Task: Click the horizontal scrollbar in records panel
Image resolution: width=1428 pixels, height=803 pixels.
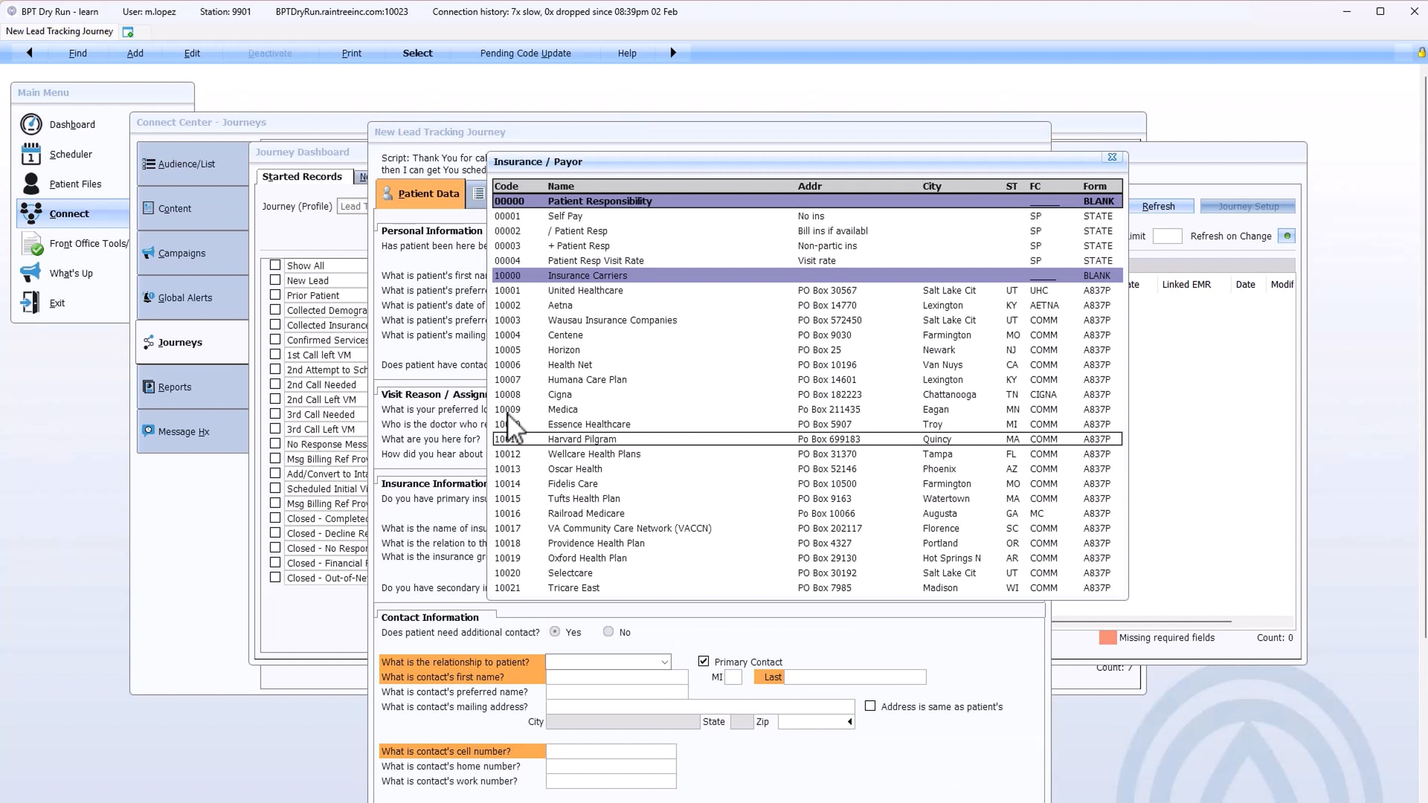Action: [1141, 621]
